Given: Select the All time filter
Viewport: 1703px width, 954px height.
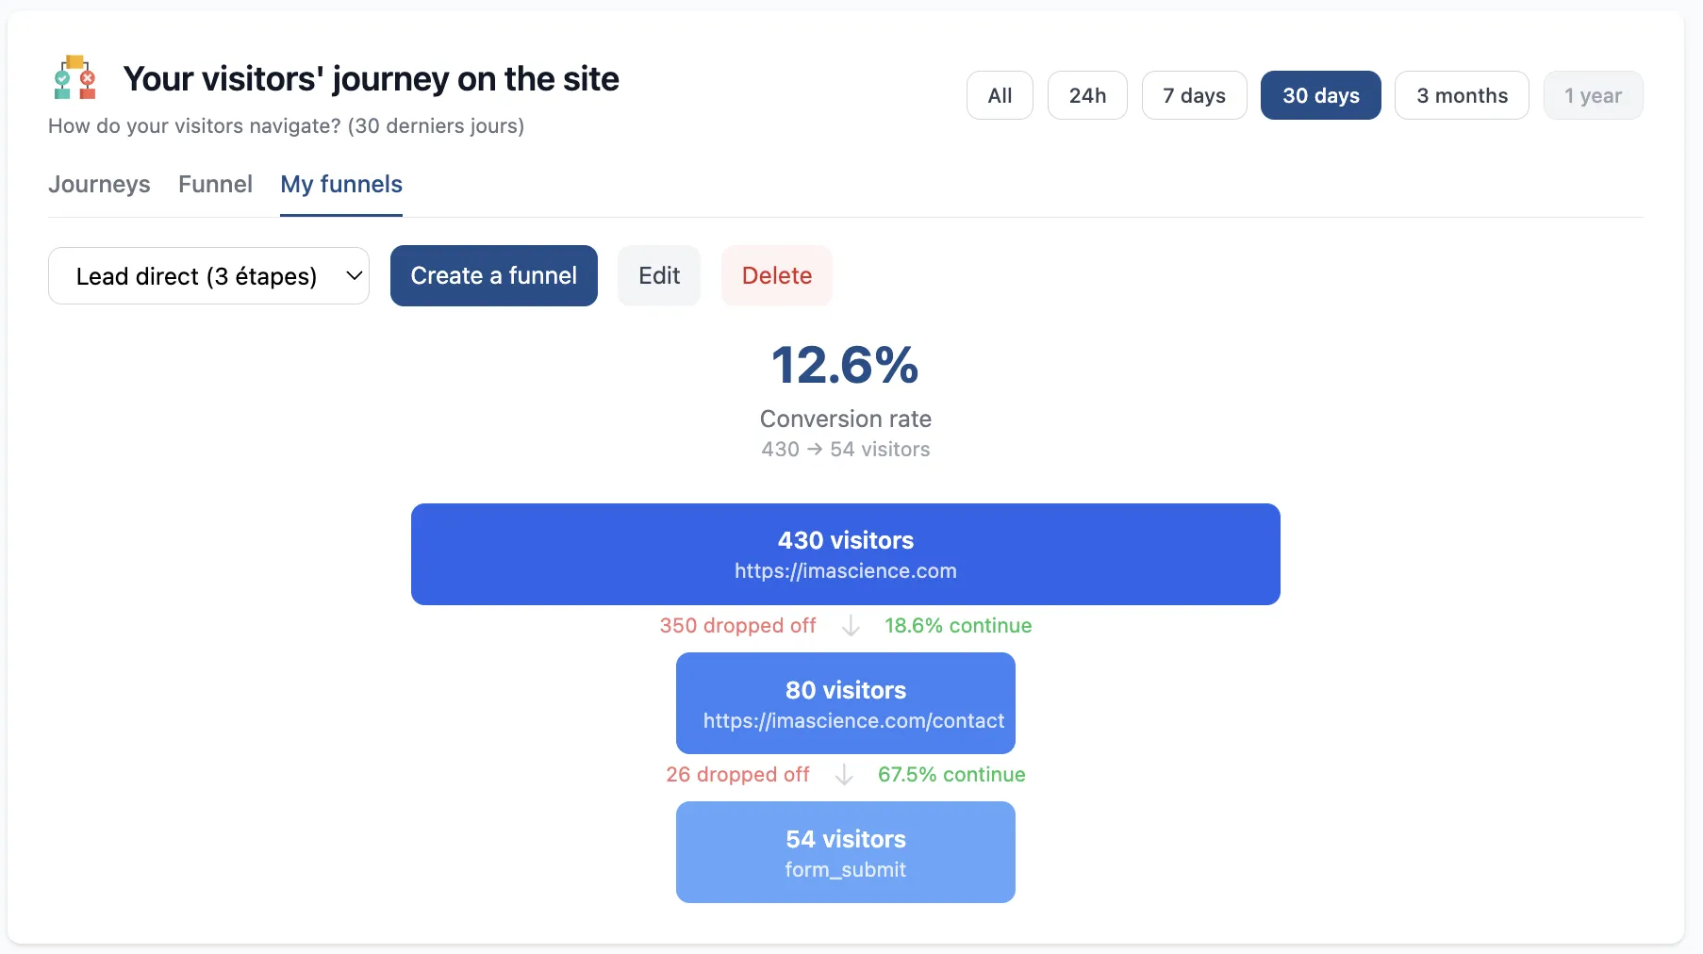Looking at the screenshot, I should coord(999,95).
